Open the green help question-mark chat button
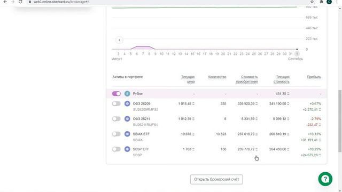The height and width of the screenshot is (192, 342). pyautogui.click(x=325, y=179)
